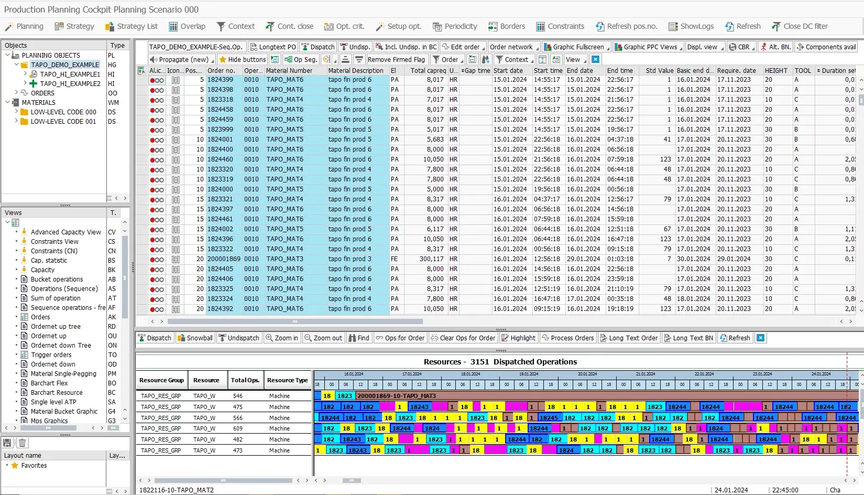This screenshot has width=864, height=495.
Task: Open the Graphic PPC Views dropdown
Action: coord(649,47)
